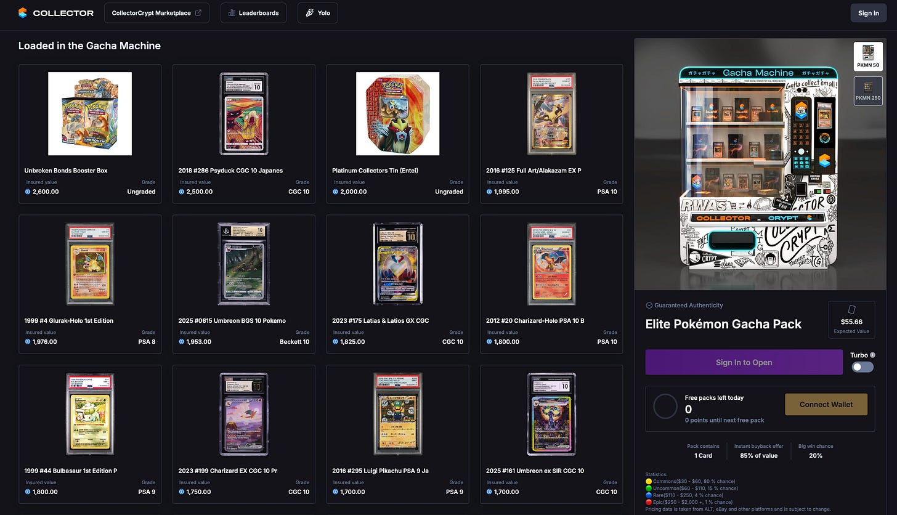Click the Loaded in the Gacha Machine heading

tap(89, 46)
